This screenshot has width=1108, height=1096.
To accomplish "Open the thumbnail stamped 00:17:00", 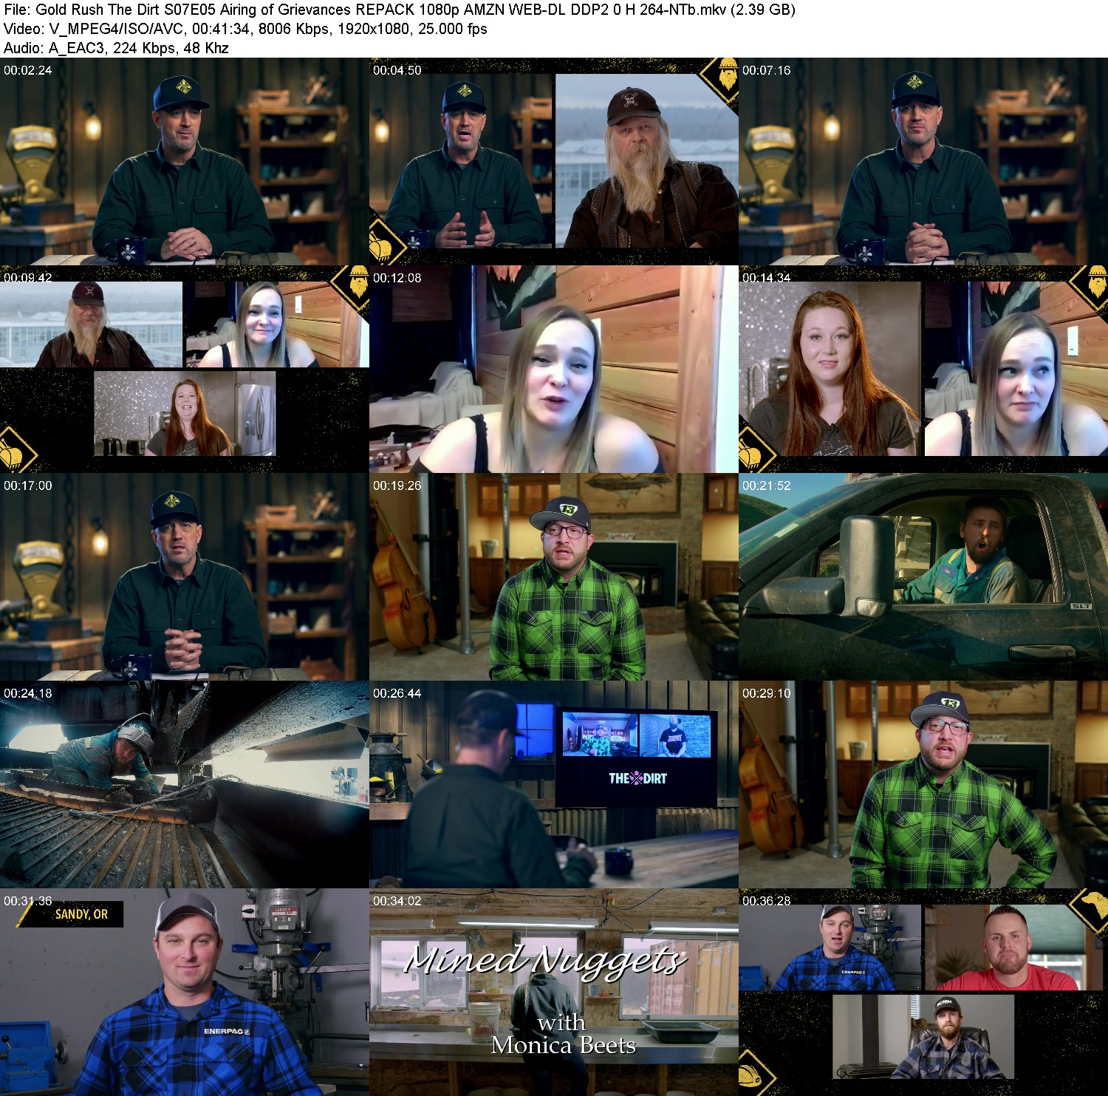I will tap(185, 577).
